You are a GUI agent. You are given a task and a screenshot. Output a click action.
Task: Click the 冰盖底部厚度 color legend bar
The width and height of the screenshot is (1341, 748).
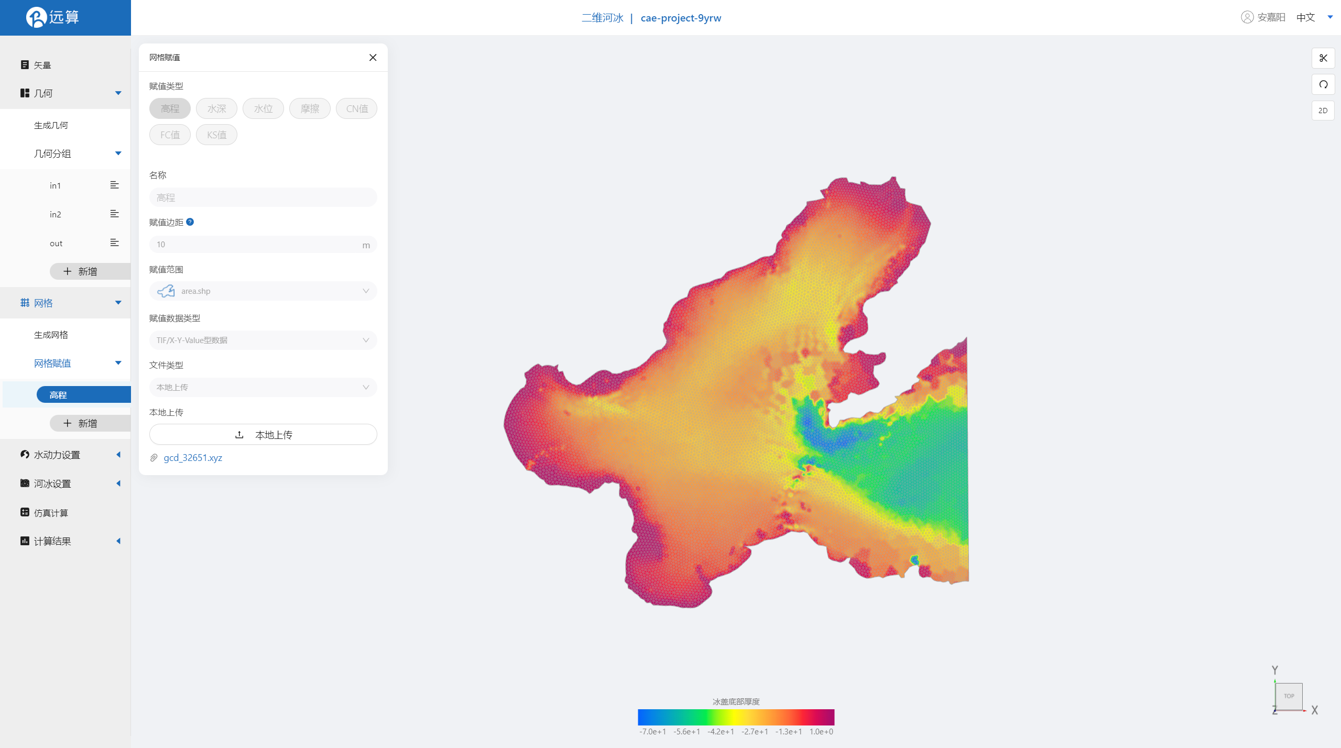click(736, 717)
